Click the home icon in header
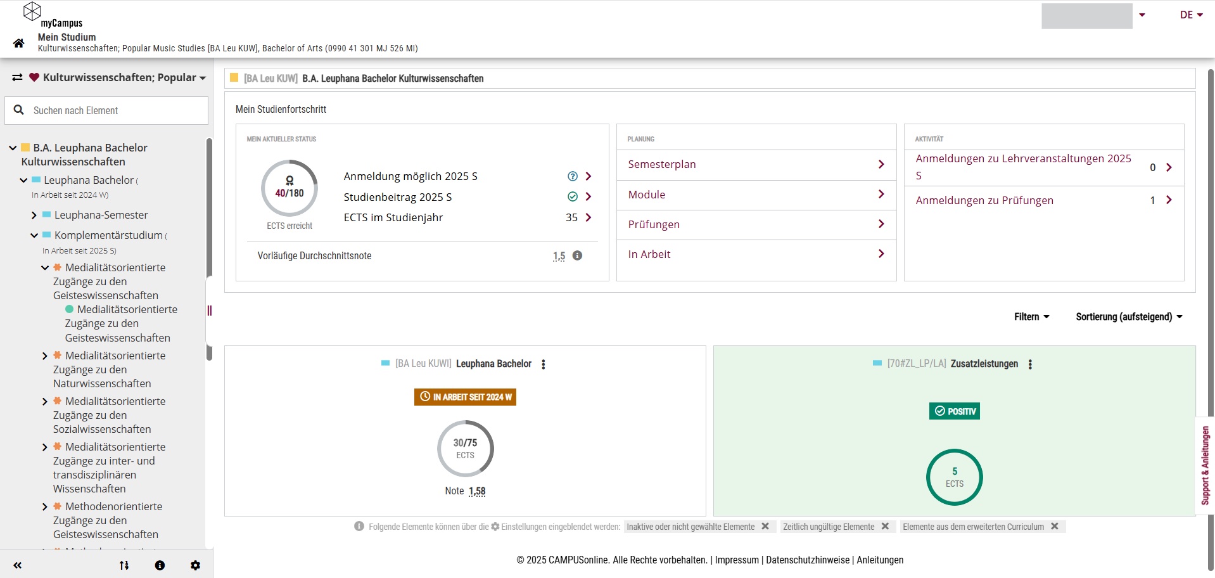The width and height of the screenshot is (1215, 578). [18, 43]
